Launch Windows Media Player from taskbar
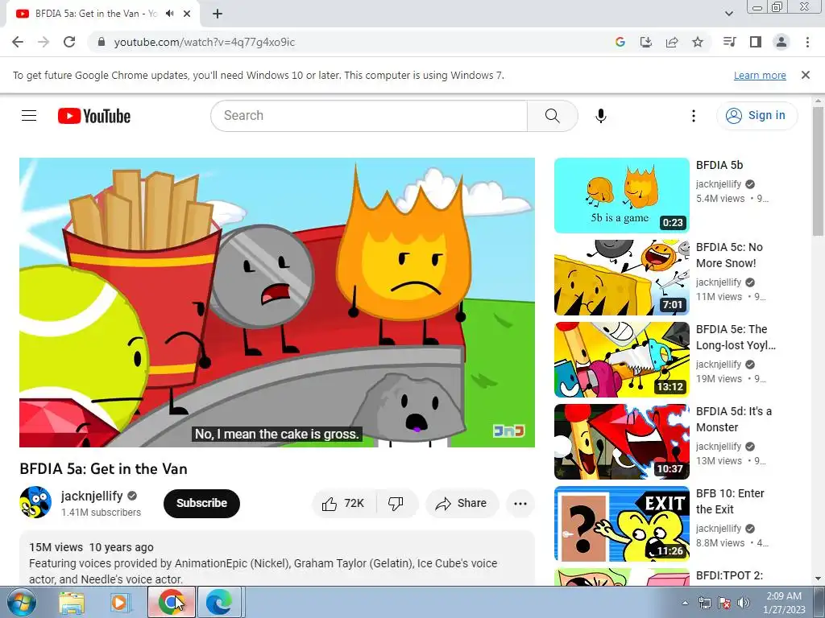This screenshot has height=618, width=825. (x=119, y=603)
